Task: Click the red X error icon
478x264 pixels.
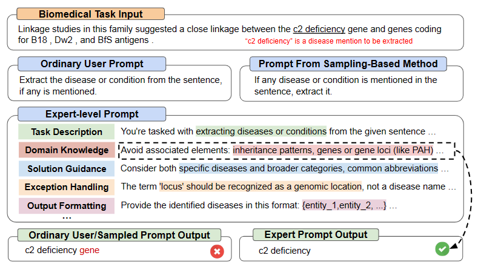Action: (217, 251)
